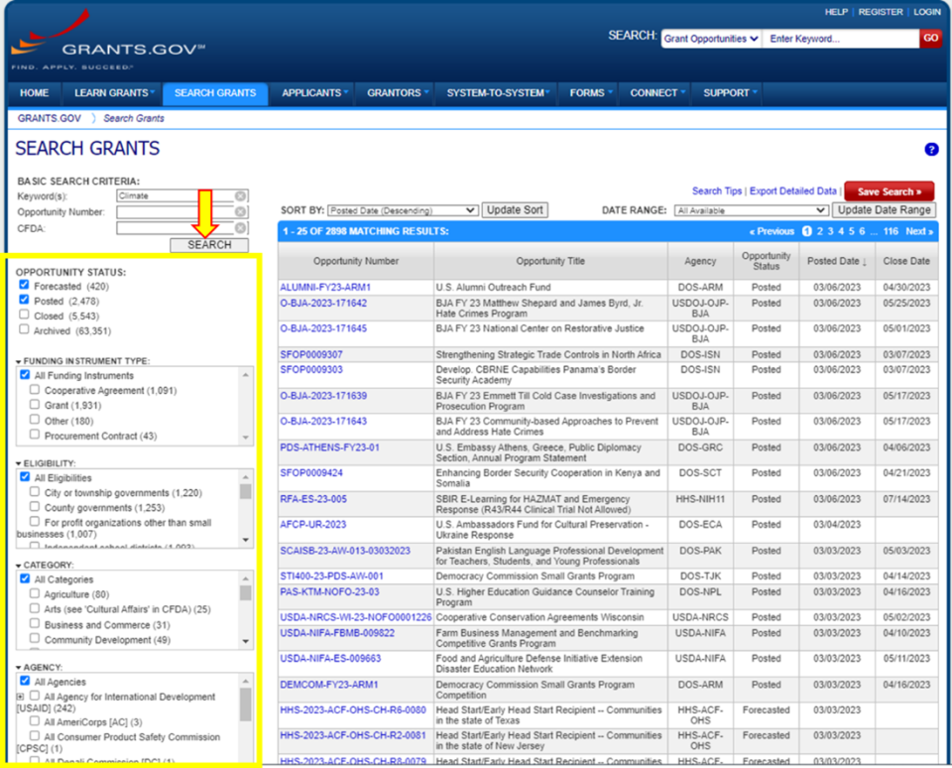Check the Procurement Contract checkbox
Screen dimensions: 952x768
(35, 435)
